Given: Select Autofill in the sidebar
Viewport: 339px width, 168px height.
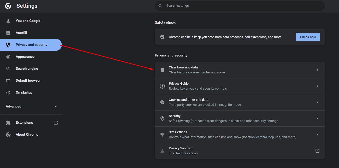Looking at the screenshot, I should (x=31, y=33).
